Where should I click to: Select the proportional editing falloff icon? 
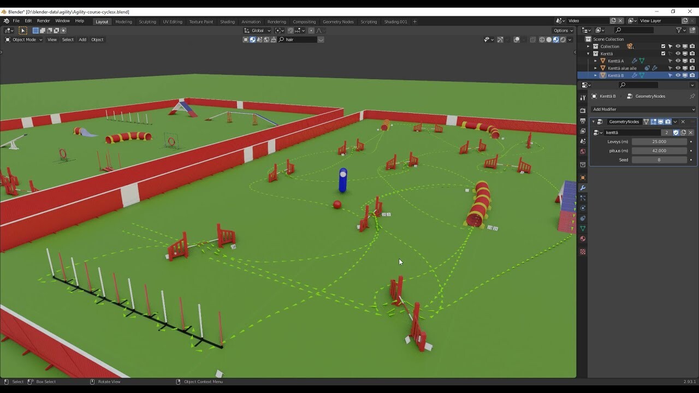pyautogui.click(x=318, y=31)
